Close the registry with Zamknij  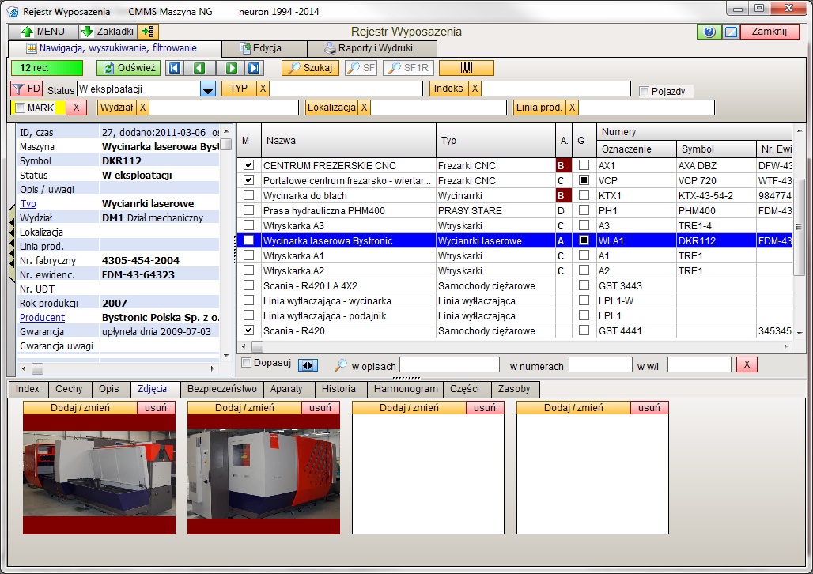[x=770, y=32]
